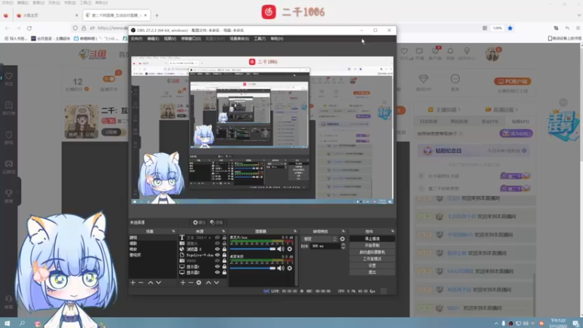The image size is (583, 328).
Task: Mute the desktop audio speaker icon
Action: point(281,268)
